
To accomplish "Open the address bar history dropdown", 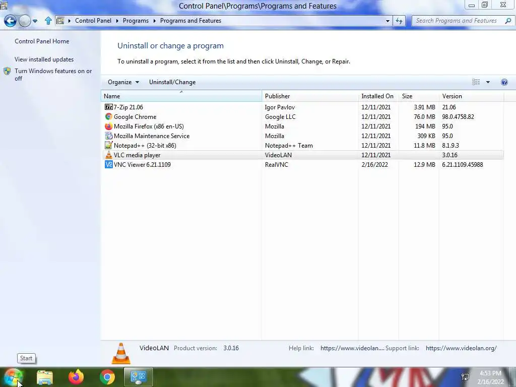I will pyautogui.click(x=388, y=21).
